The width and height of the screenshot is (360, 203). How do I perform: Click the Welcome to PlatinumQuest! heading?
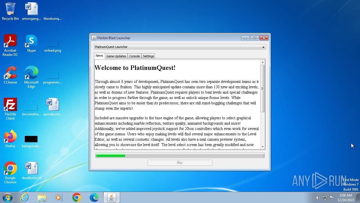click(x=135, y=68)
